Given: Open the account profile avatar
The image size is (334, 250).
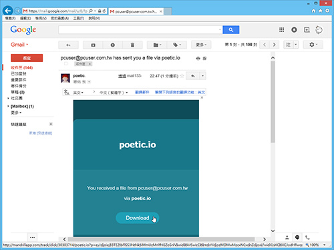Looking at the screenshot, I should (x=319, y=30).
